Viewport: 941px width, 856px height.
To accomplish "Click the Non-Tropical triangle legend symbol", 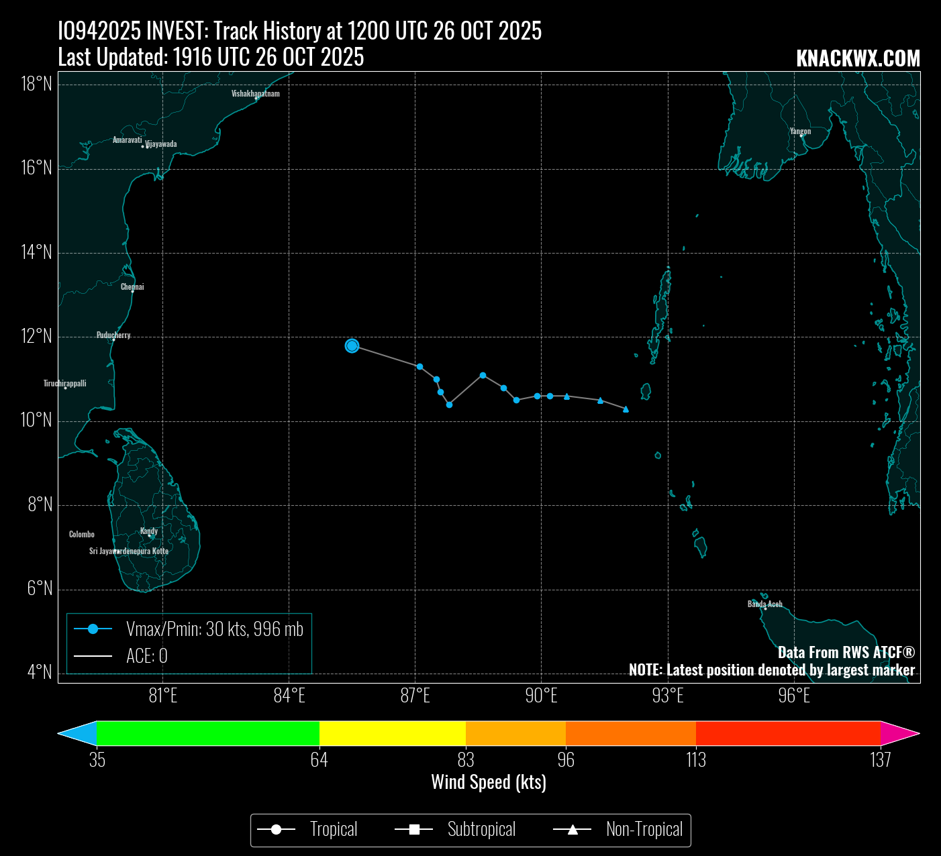I will tap(573, 830).
